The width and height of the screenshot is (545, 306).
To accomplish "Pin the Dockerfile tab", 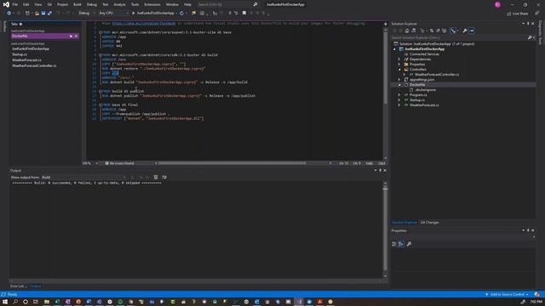I will click(x=71, y=36).
